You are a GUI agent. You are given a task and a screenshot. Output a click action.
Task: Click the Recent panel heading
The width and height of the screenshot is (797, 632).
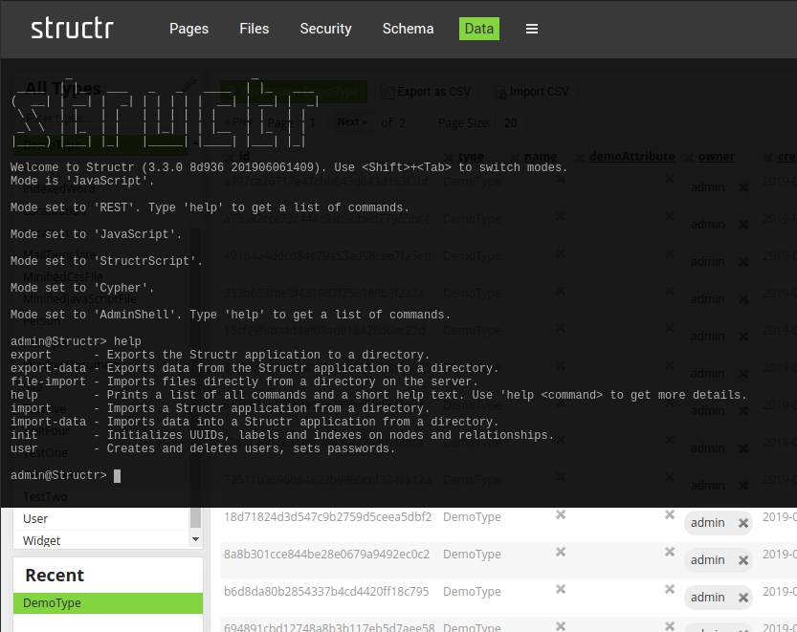click(55, 575)
